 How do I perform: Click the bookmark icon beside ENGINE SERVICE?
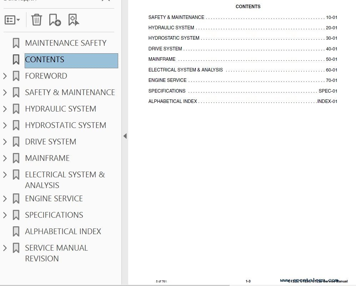point(16,199)
